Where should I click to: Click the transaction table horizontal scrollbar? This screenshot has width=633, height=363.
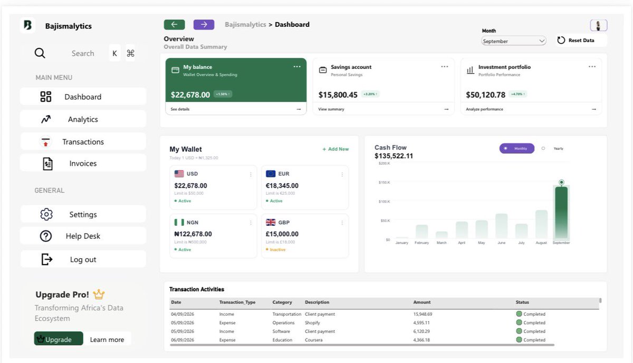362,345
